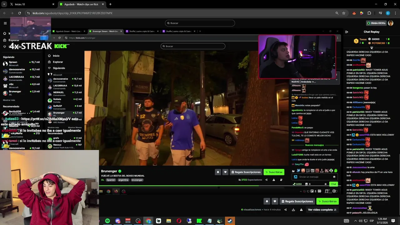Open the Kick app taskbar icon
400x225 pixels.
(199, 221)
